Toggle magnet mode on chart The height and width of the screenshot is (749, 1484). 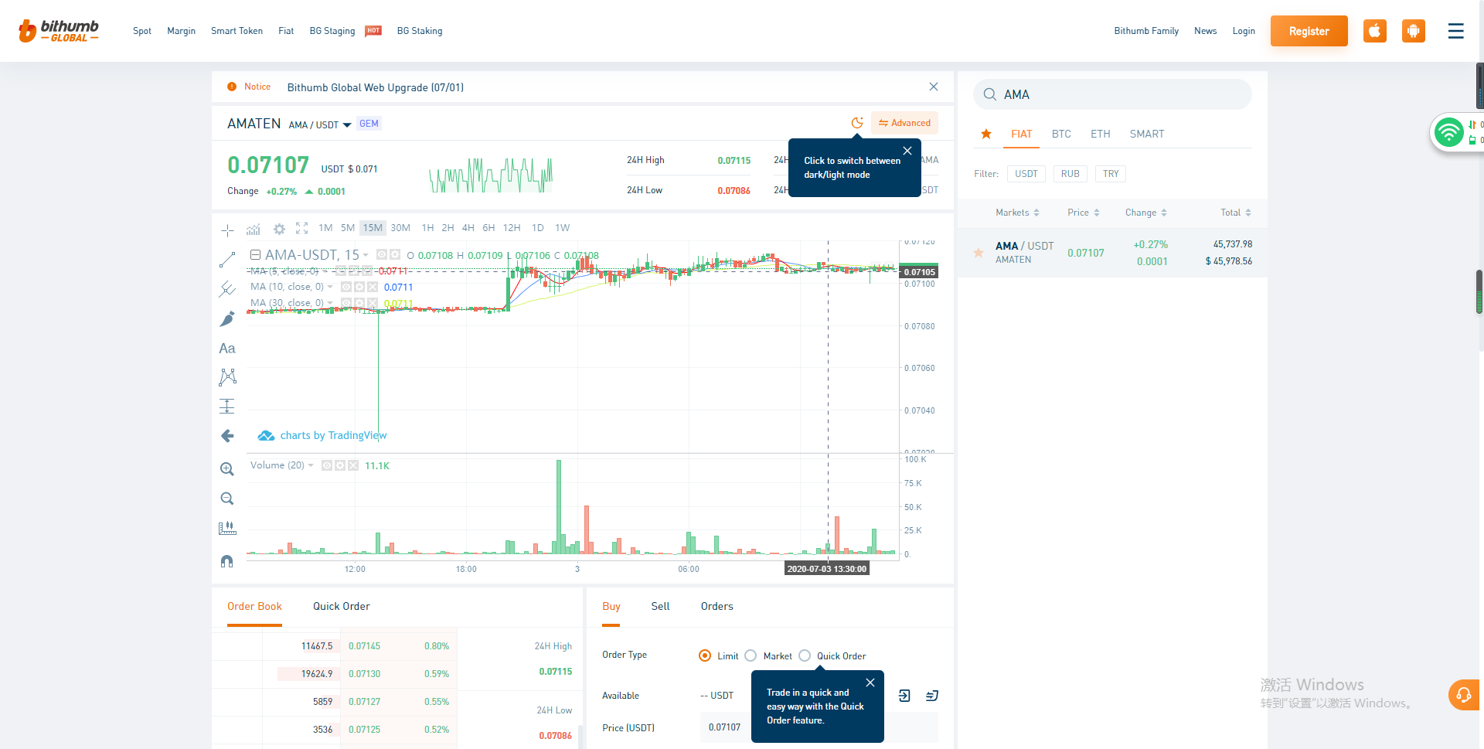[227, 561]
